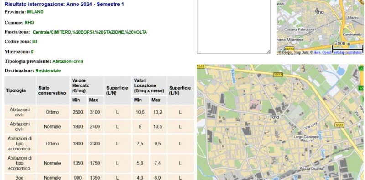Click the Valori Locazione (€/mq x mese) header
365x180 pixels.
pos(149,86)
